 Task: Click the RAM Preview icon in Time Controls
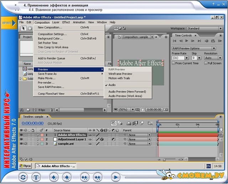coord(220,41)
